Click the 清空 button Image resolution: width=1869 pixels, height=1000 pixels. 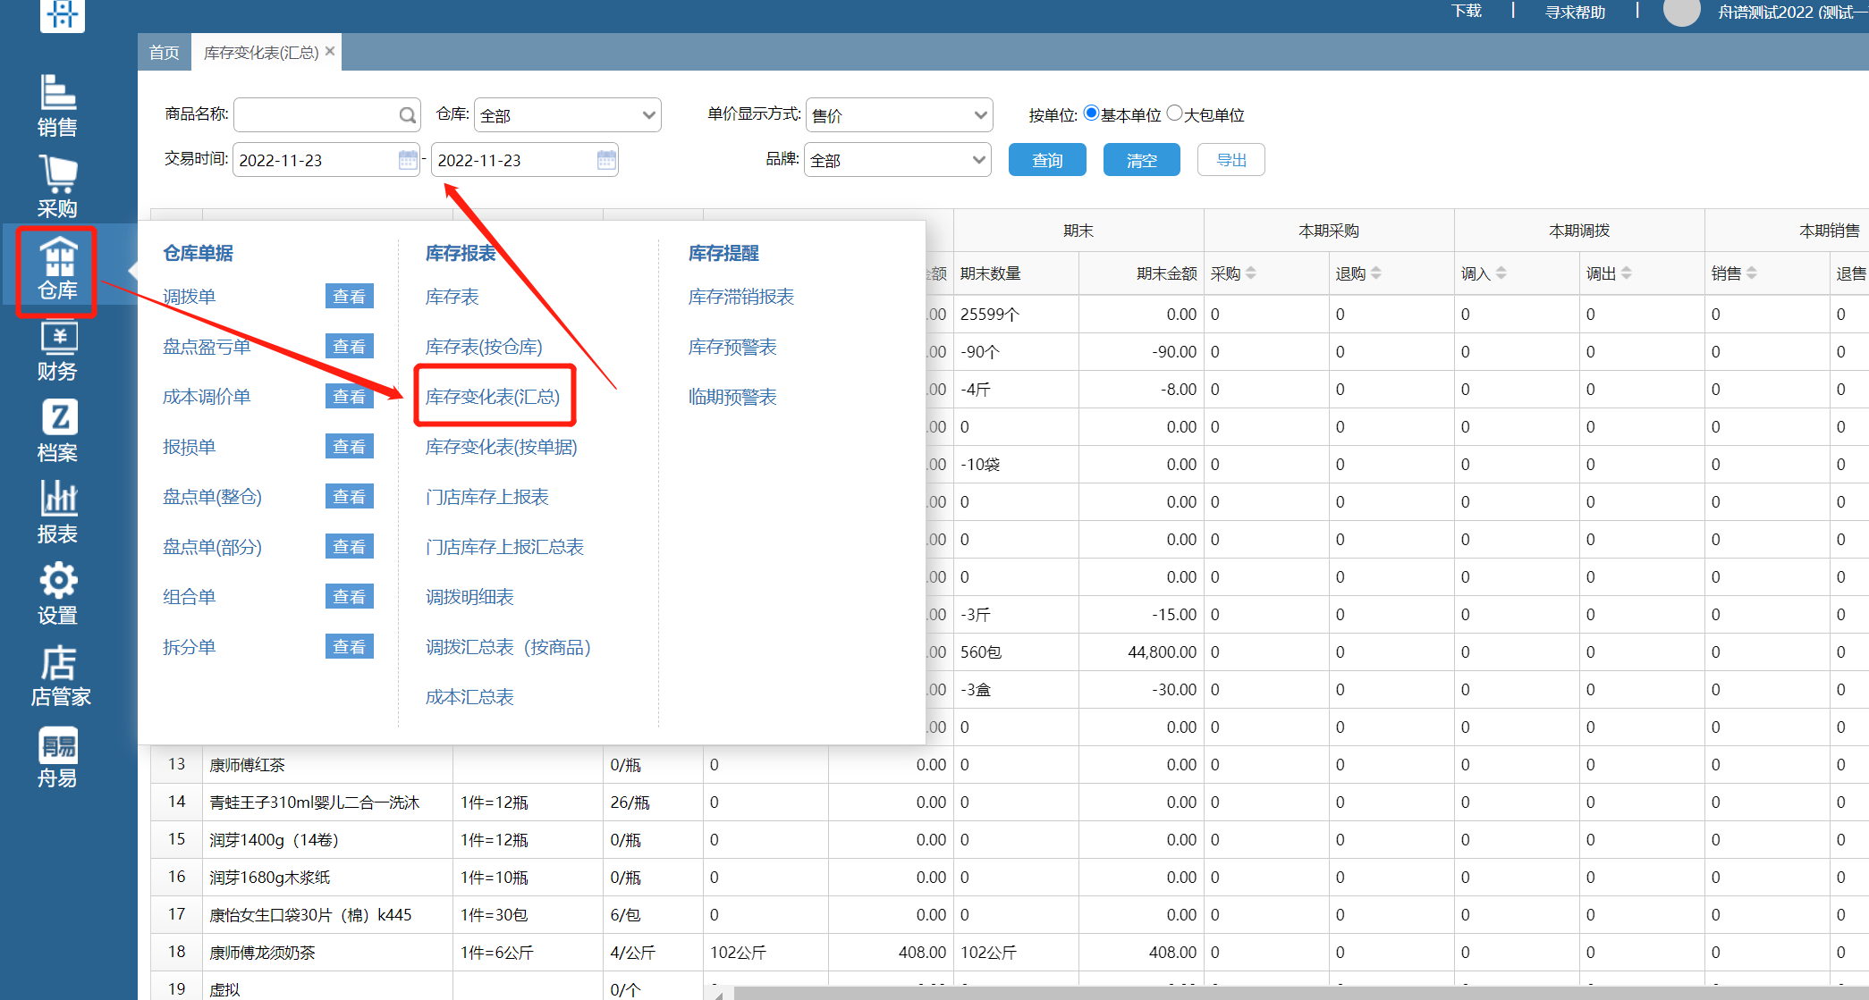pos(1142,160)
